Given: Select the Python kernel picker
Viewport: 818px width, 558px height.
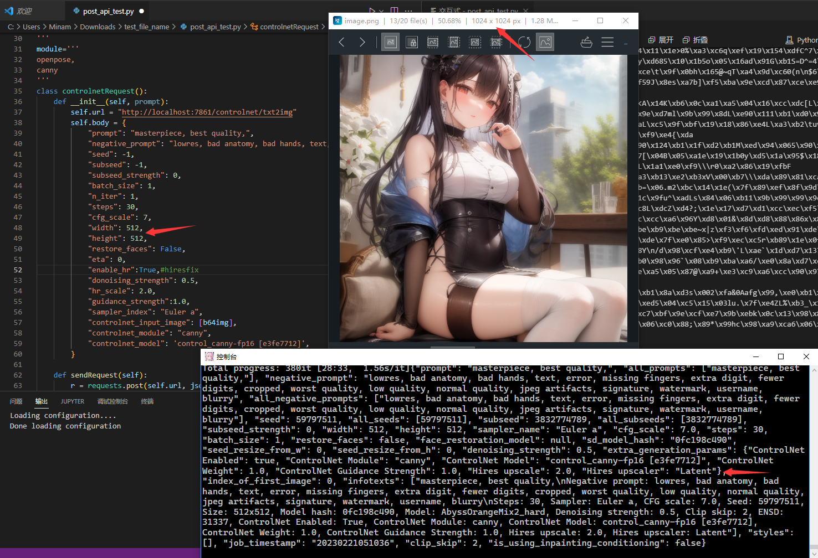Looking at the screenshot, I should point(801,40).
